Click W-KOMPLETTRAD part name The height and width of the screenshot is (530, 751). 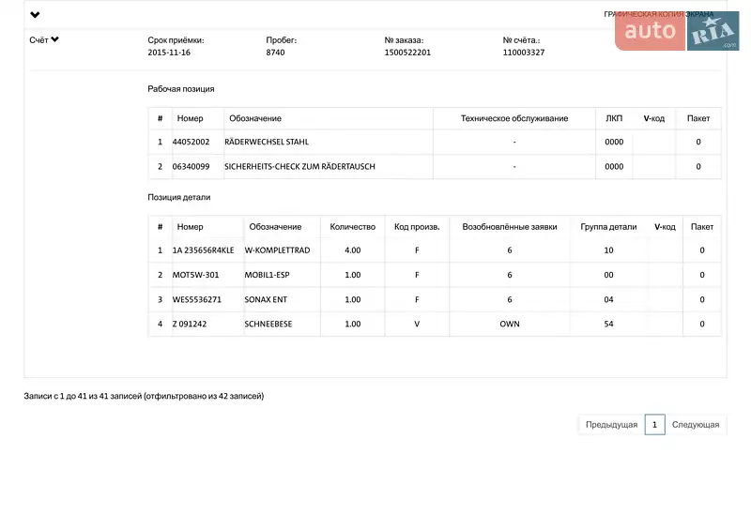click(277, 250)
